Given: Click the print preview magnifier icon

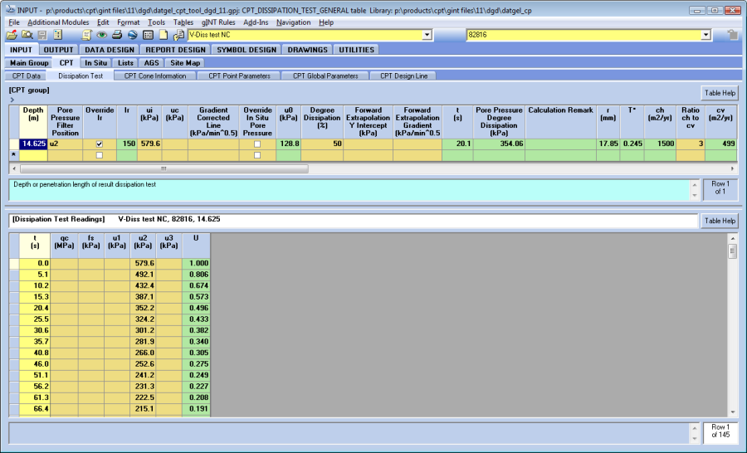Looking at the screenshot, I should pyautogui.click(x=27, y=35).
